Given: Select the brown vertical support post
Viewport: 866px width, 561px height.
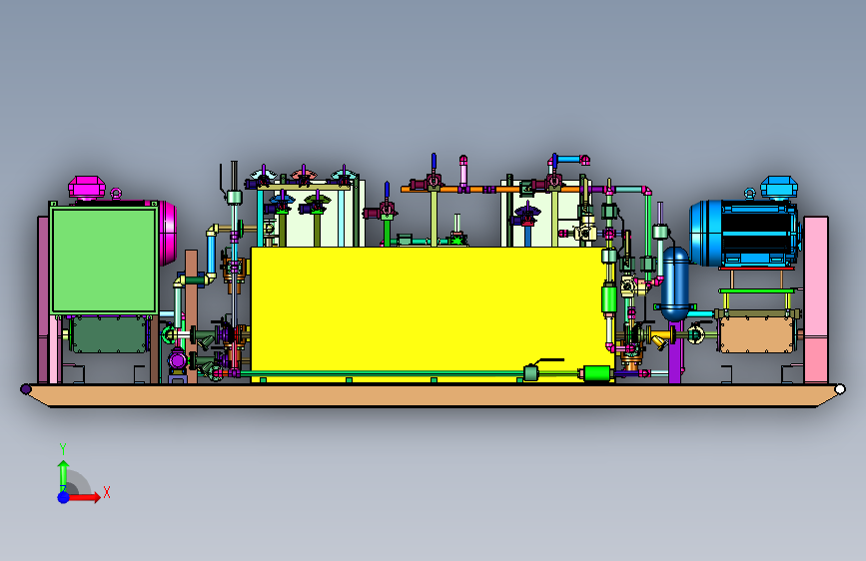Looking at the screenshot, I should pyautogui.click(x=191, y=314).
